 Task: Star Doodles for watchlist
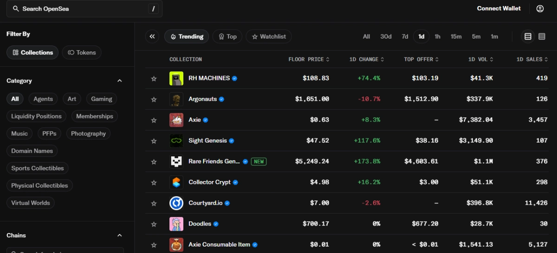154,224
